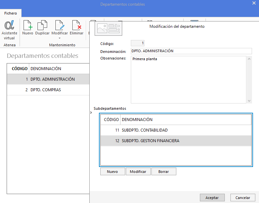
Task: Duplicate the selected department
Action: click(42, 27)
